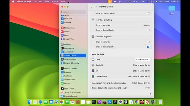
Task: Open the View menu
Action: pyautogui.click(x=47, y=1)
